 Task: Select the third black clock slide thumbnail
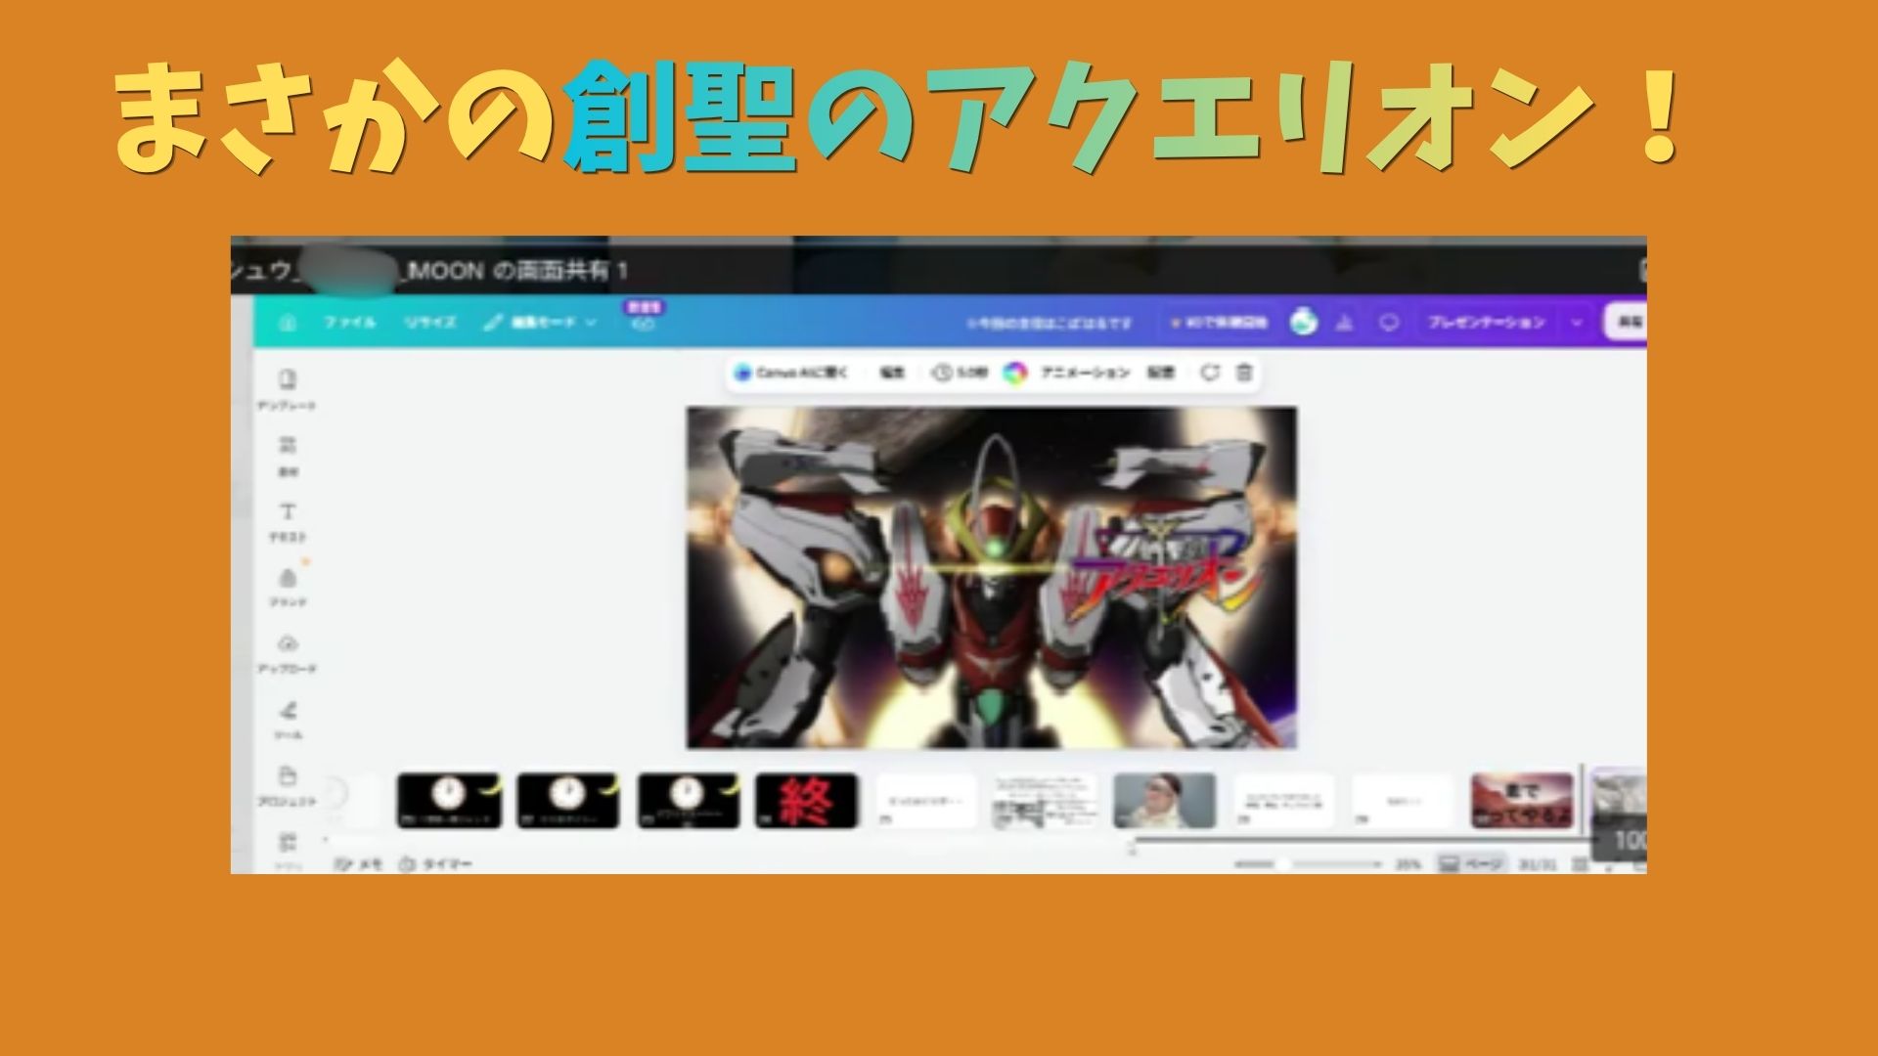689,801
